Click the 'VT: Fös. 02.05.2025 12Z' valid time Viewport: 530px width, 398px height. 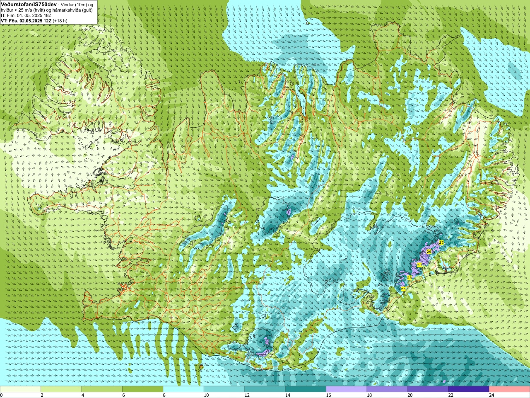[x=26, y=21]
